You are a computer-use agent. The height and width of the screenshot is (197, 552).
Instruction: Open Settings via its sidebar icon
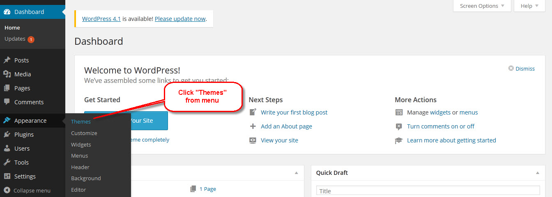pyautogui.click(x=7, y=176)
